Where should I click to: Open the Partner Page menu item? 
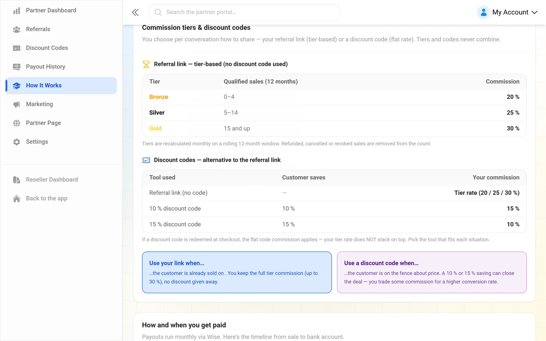coord(61,123)
